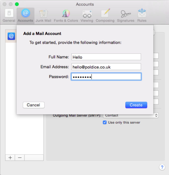Open Junk Mail preferences
The image size is (169, 175).
[x=43, y=16]
